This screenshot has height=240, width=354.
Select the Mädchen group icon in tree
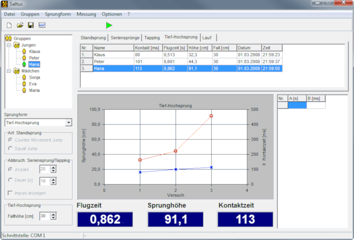(x=17, y=71)
